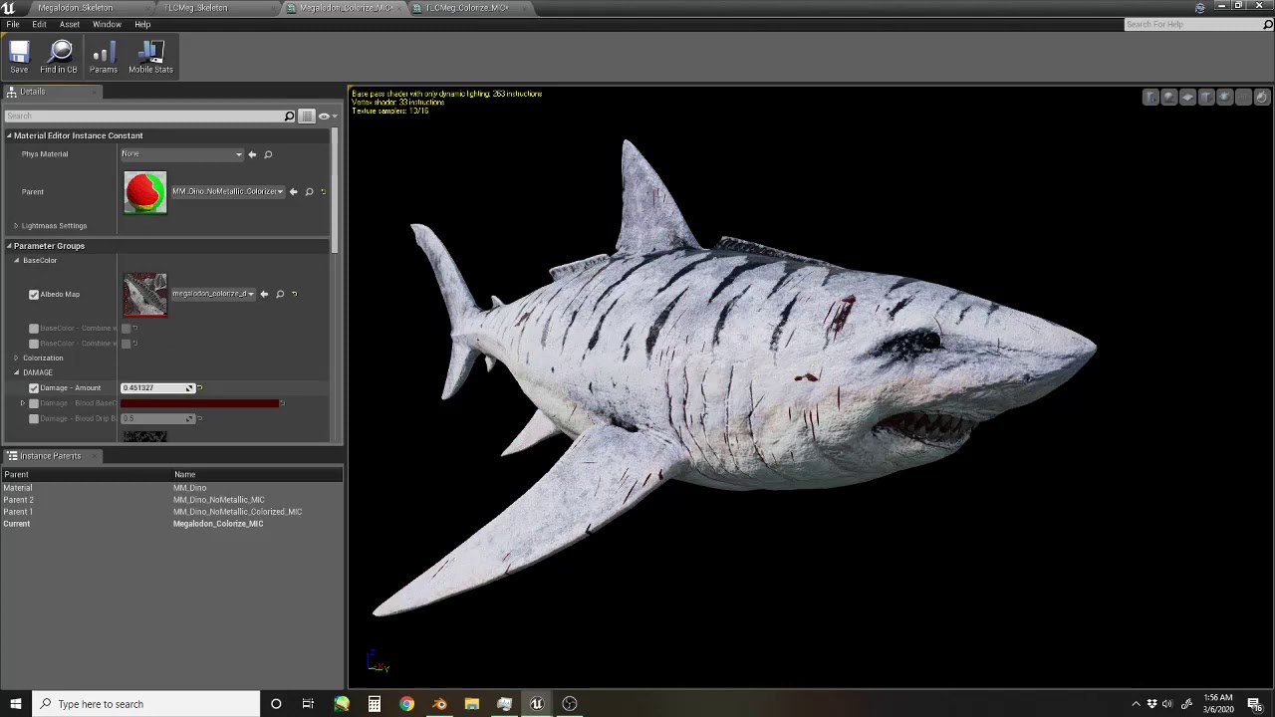1275x717 pixels.
Task: Click Find in CB toolbar icon
Action: (59, 57)
